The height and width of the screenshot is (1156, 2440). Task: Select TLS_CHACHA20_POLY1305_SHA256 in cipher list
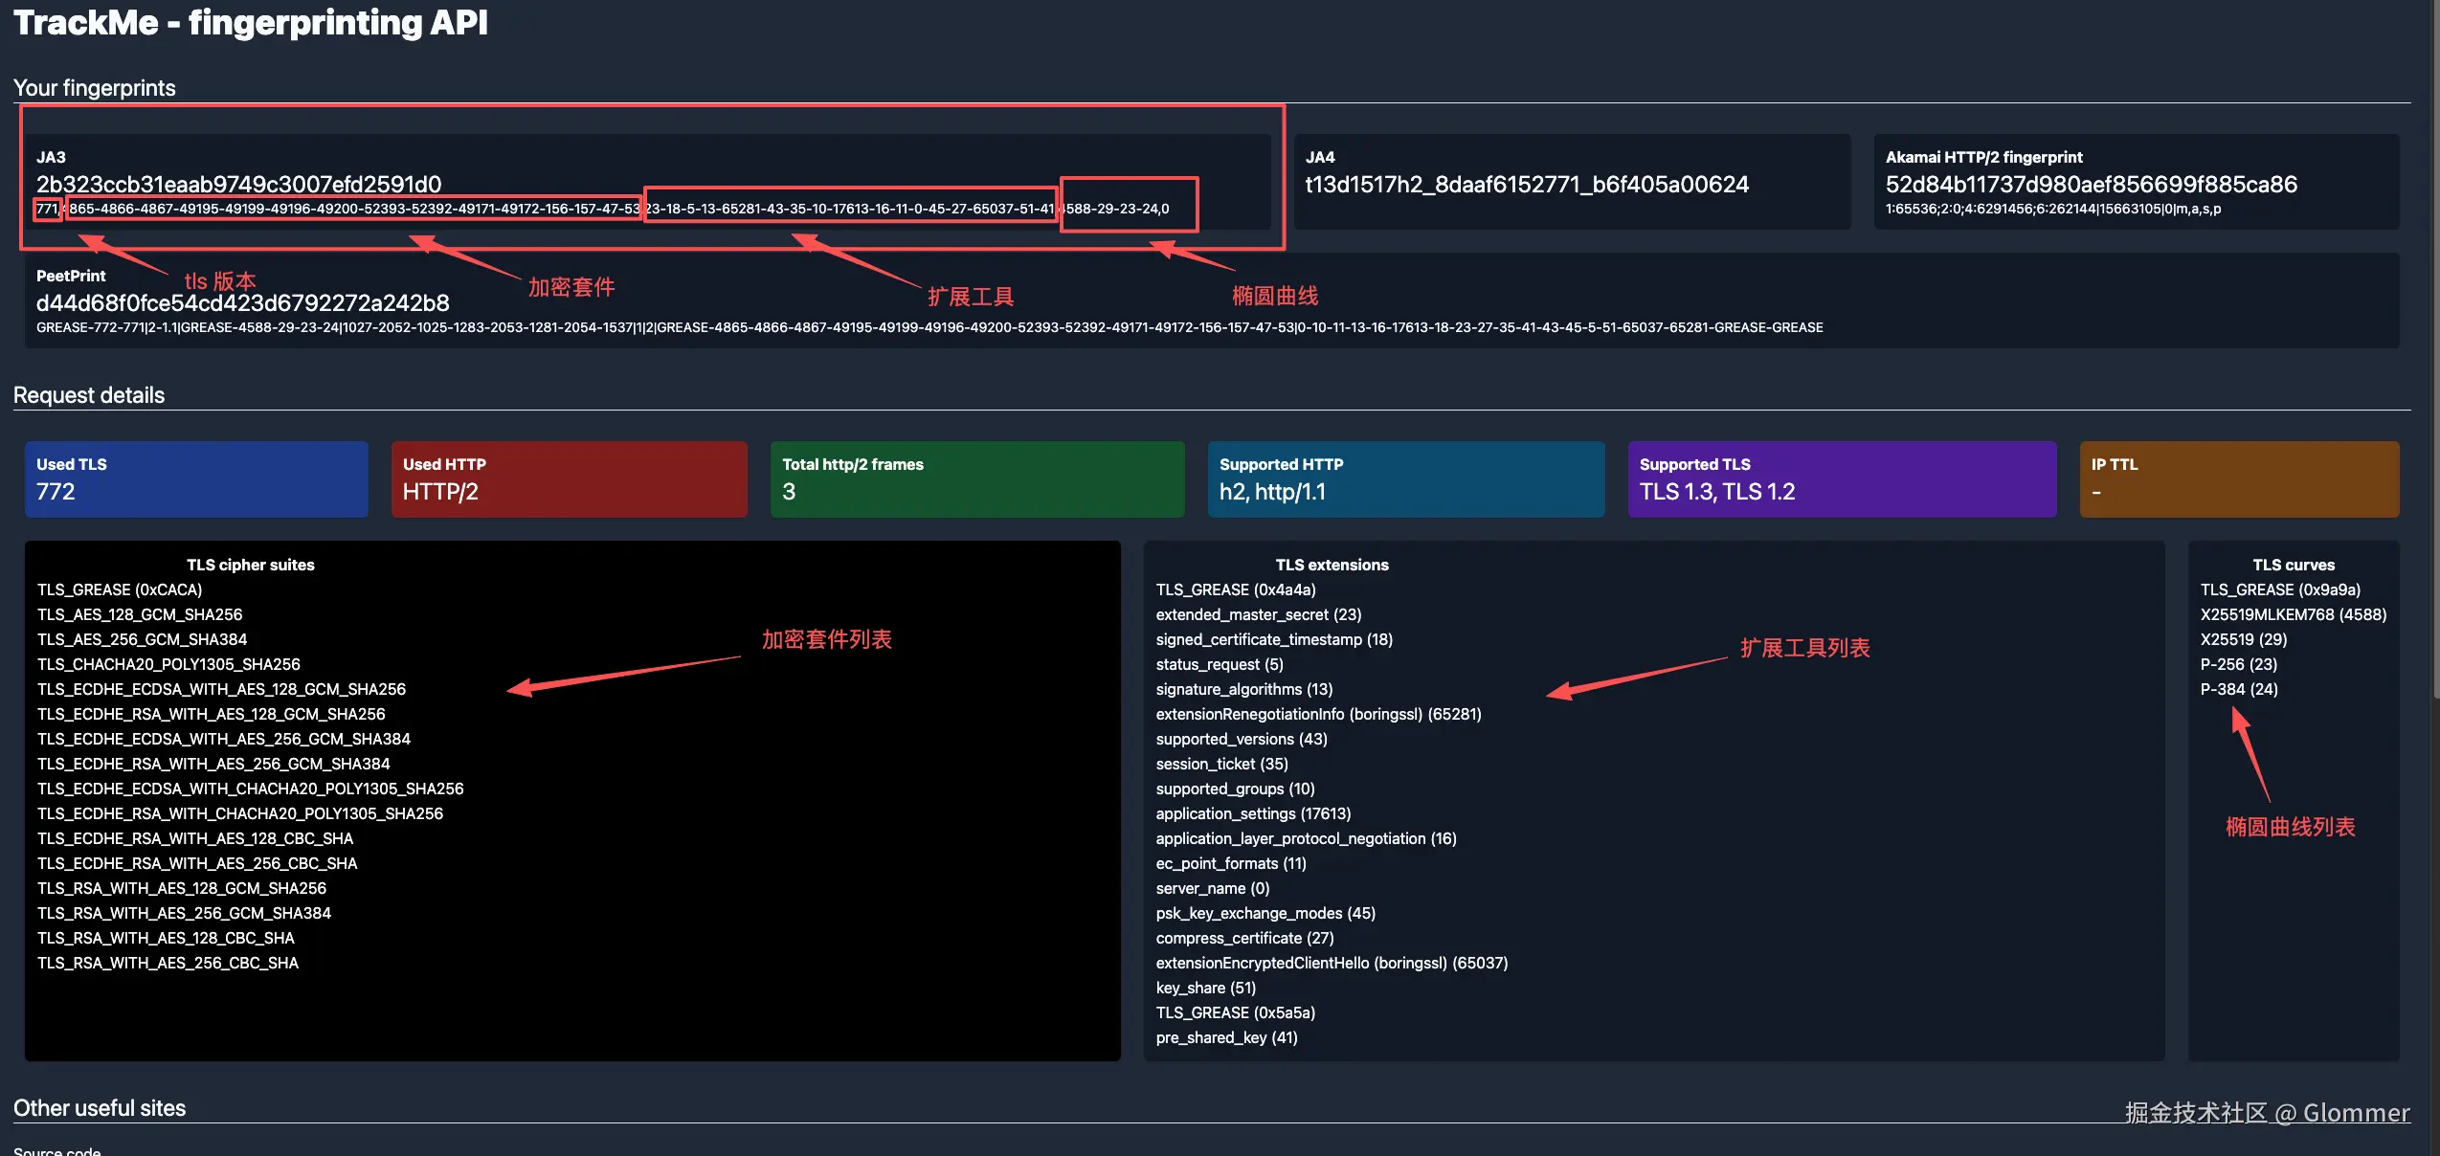[x=168, y=664]
